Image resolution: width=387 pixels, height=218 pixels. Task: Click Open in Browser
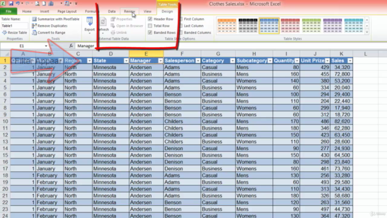tap(127, 25)
